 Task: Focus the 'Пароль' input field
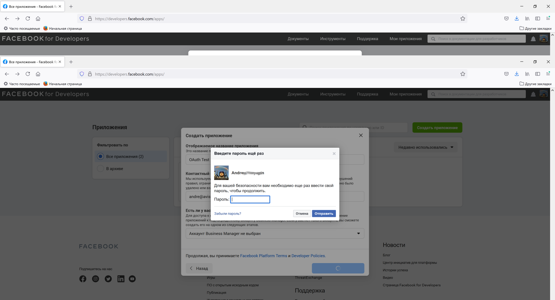[250, 199]
